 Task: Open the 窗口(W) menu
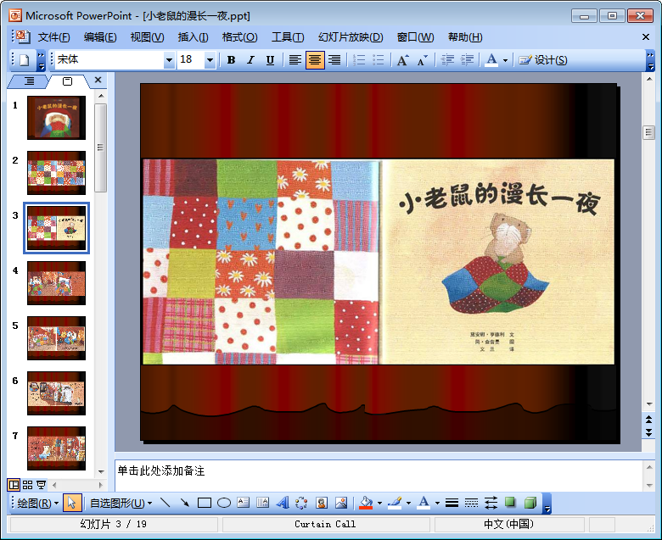pyautogui.click(x=415, y=37)
